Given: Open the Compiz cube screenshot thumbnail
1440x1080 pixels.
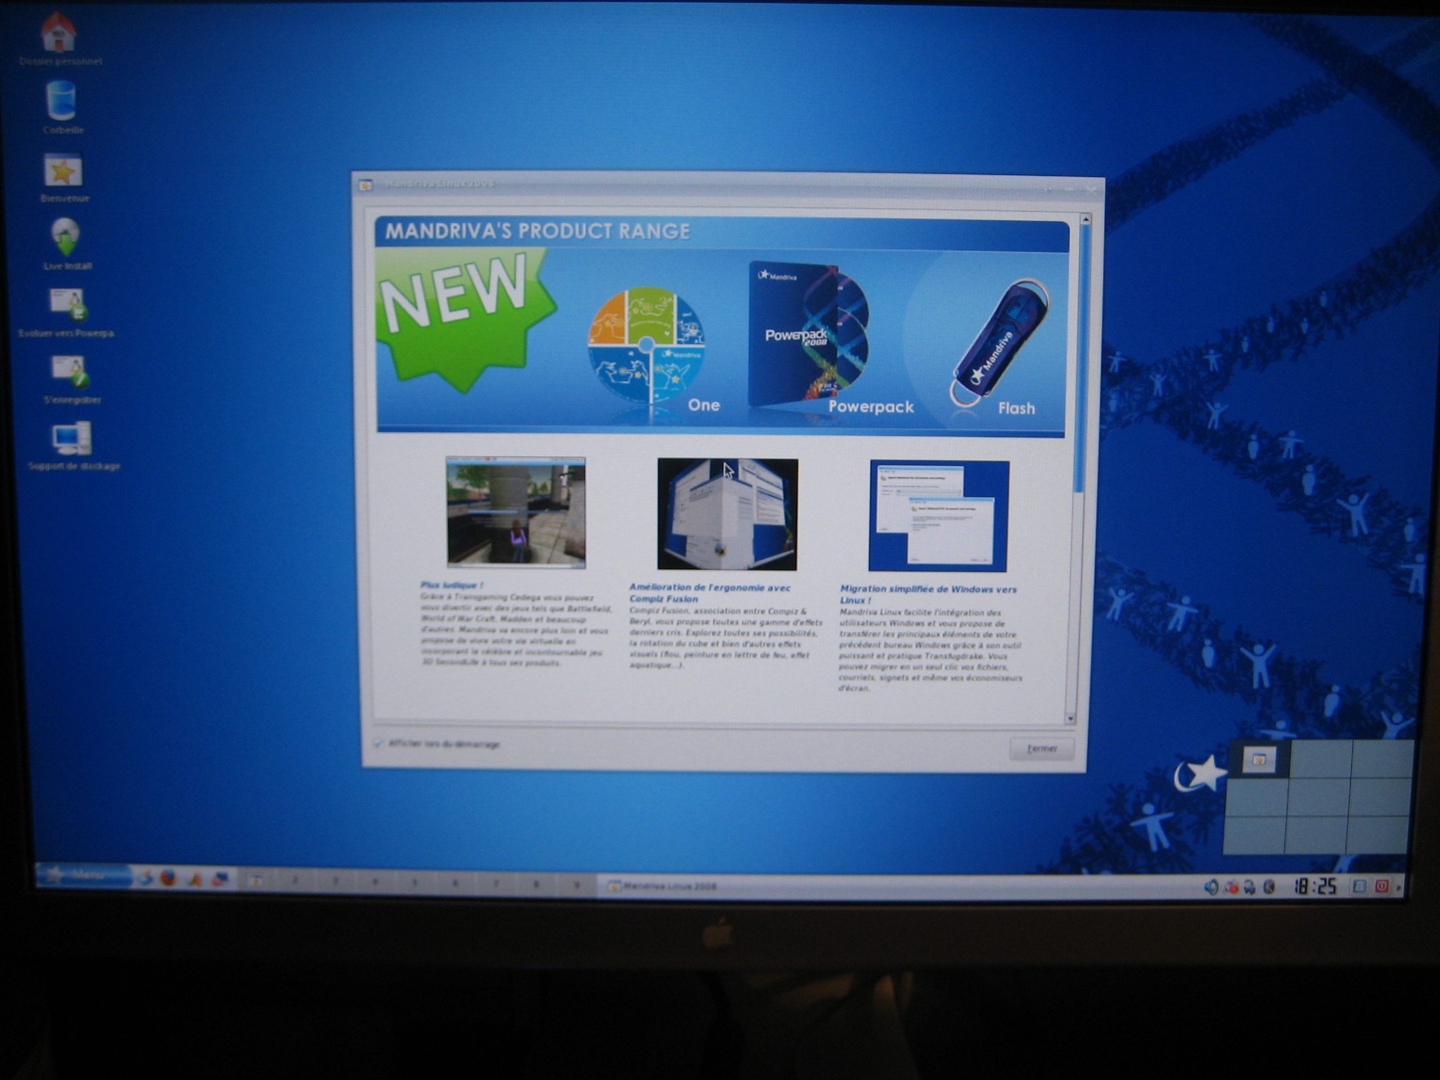Looking at the screenshot, I should (x=727, y=514).
